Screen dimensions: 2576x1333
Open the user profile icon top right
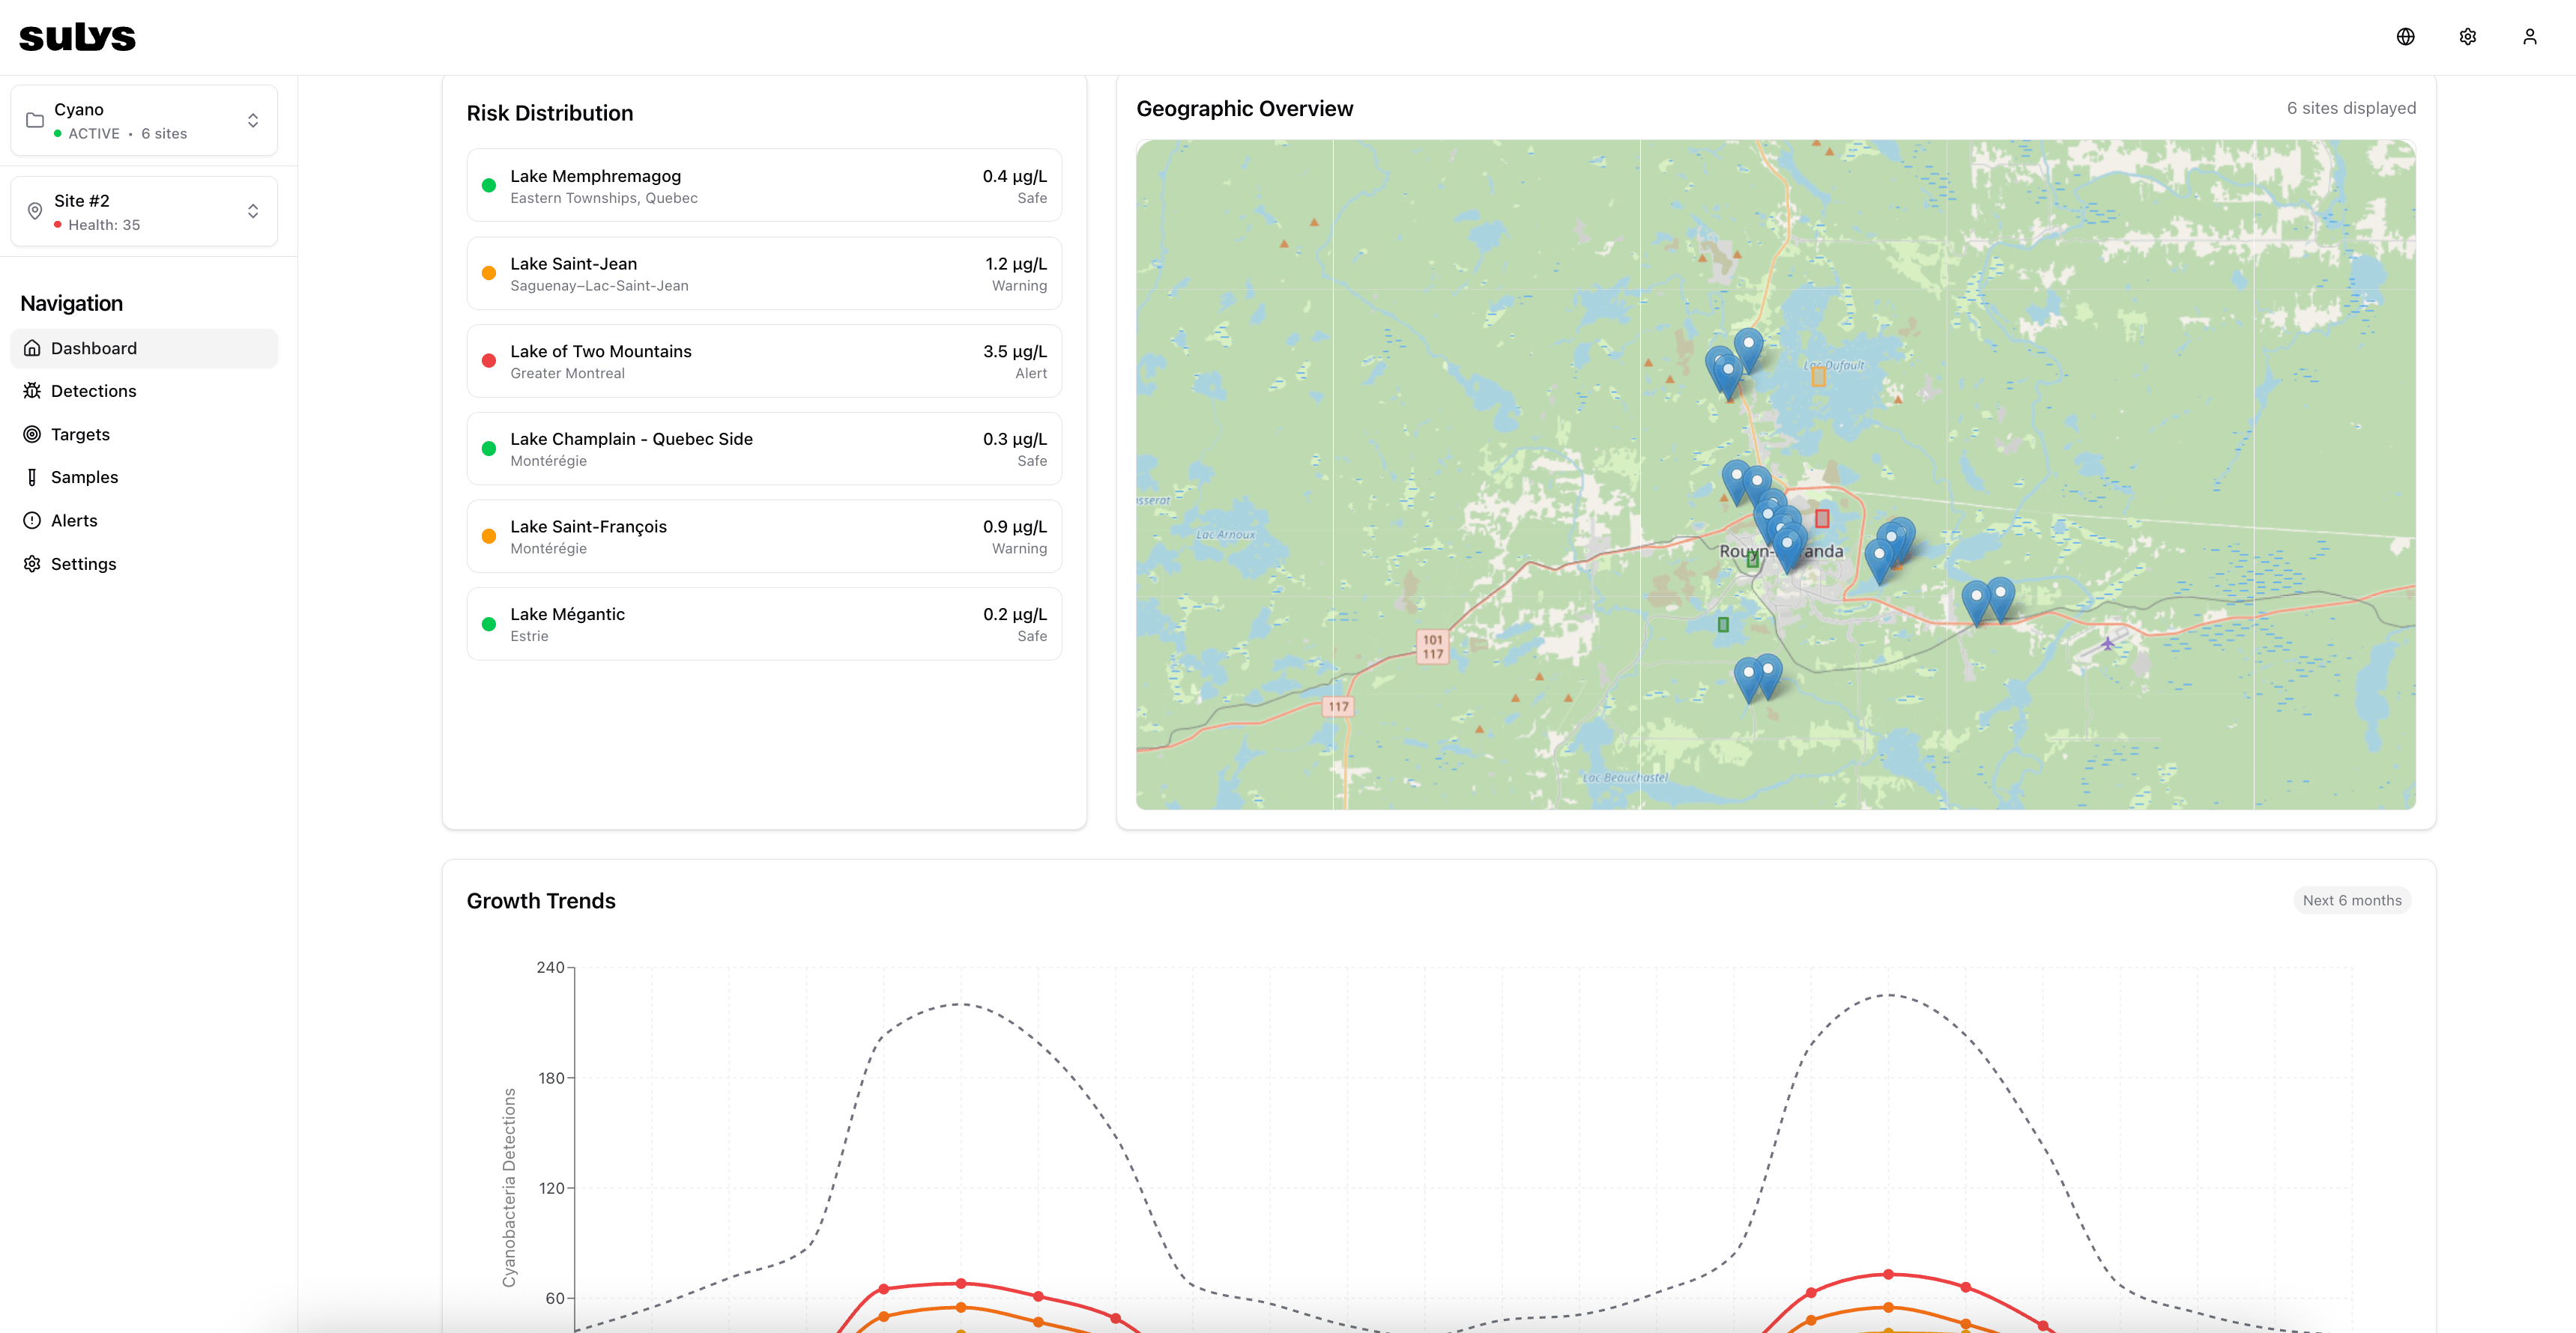click(2530, 36)
